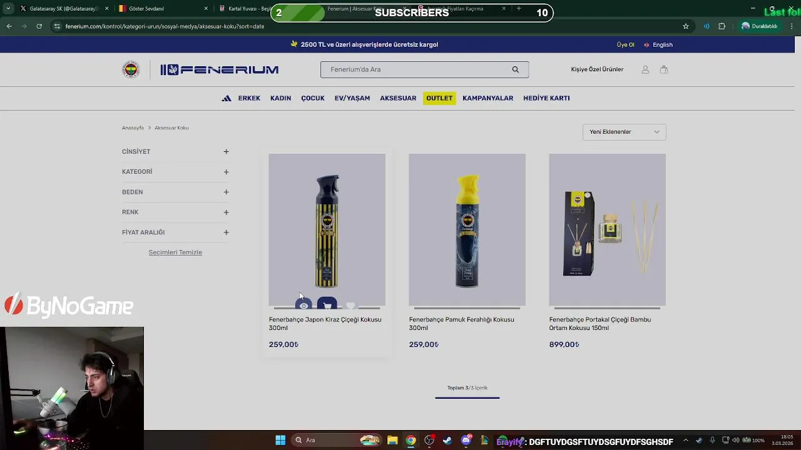Open the OUTLET menu item
The width and height of the screenshot is (801, 450).
click(x=439, y=98)
